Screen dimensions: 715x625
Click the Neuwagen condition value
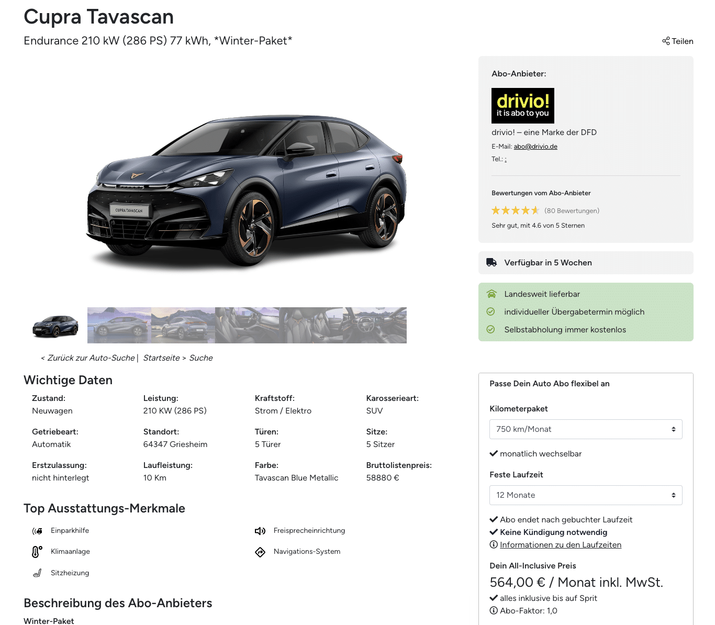tap(52, 411)
